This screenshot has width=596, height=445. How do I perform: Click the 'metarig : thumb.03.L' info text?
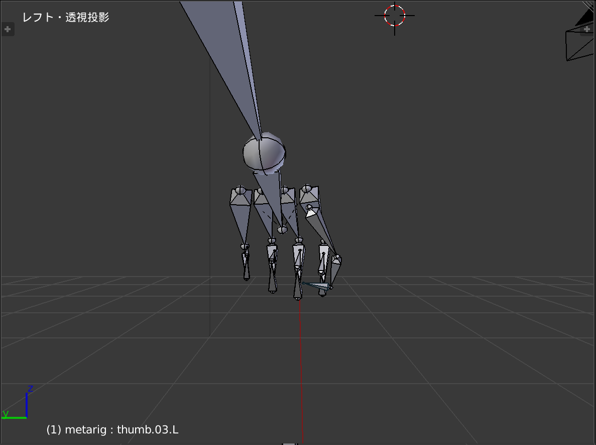pyautogui.click(x=112, y=430)
